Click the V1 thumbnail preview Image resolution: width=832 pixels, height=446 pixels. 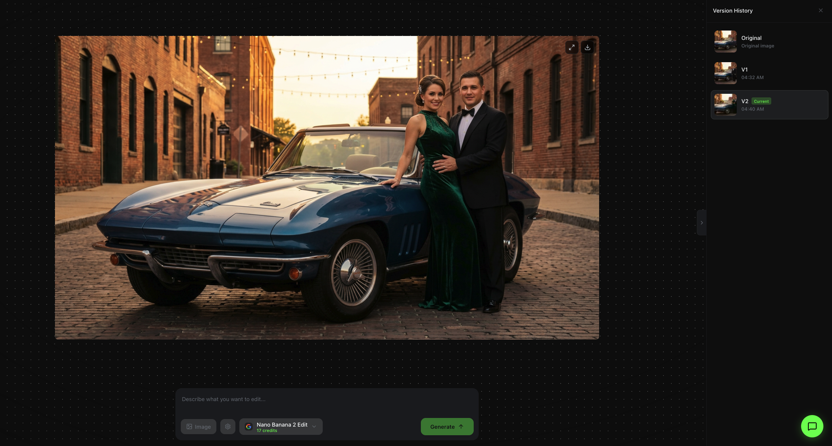click(x=725, y=73)
